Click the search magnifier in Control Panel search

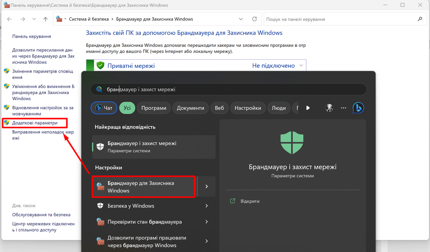coord(419,19)
